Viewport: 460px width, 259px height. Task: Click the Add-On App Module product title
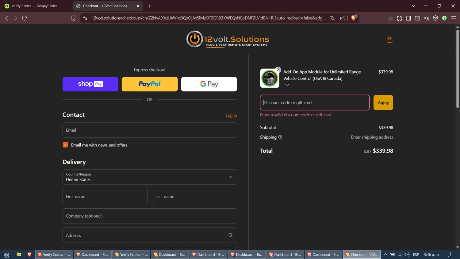pyautogui.click(x=322, y=75)
